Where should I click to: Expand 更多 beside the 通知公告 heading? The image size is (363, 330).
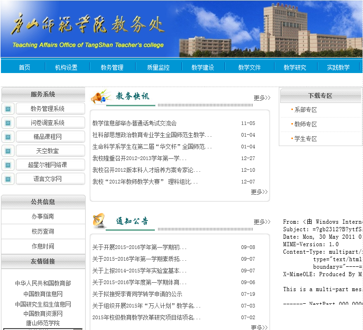[x=262, y=222]
